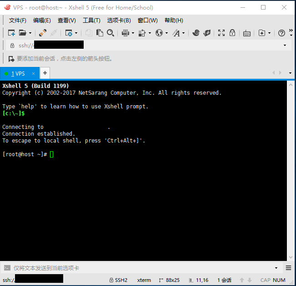
Task: Click the Lock screen padlock icon
Action: click(232, 33)
